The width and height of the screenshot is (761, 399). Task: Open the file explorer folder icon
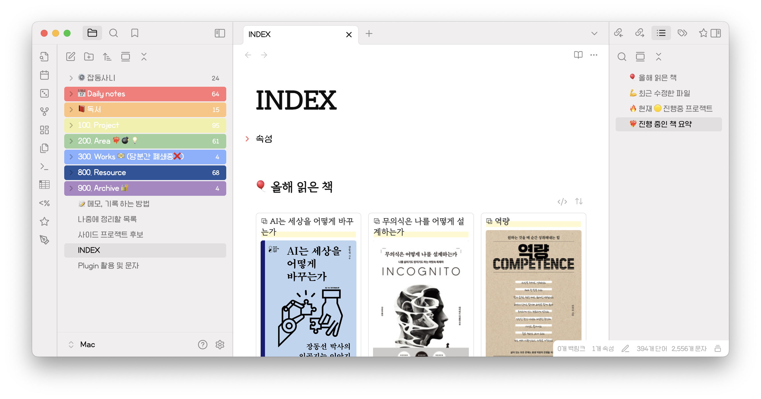pos(92,33)
